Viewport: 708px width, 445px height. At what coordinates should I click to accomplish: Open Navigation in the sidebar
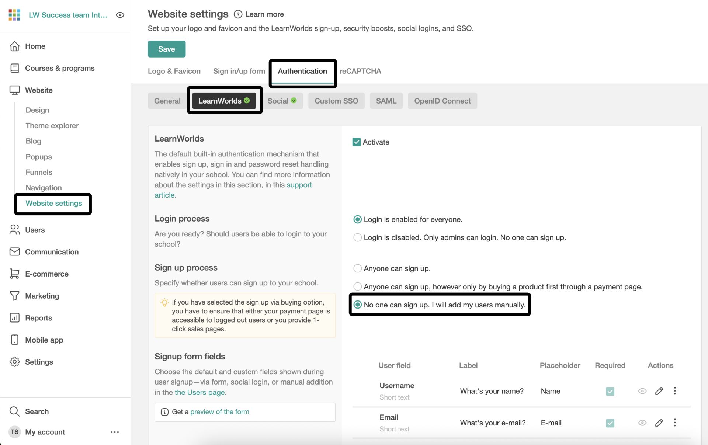point(44,188)
